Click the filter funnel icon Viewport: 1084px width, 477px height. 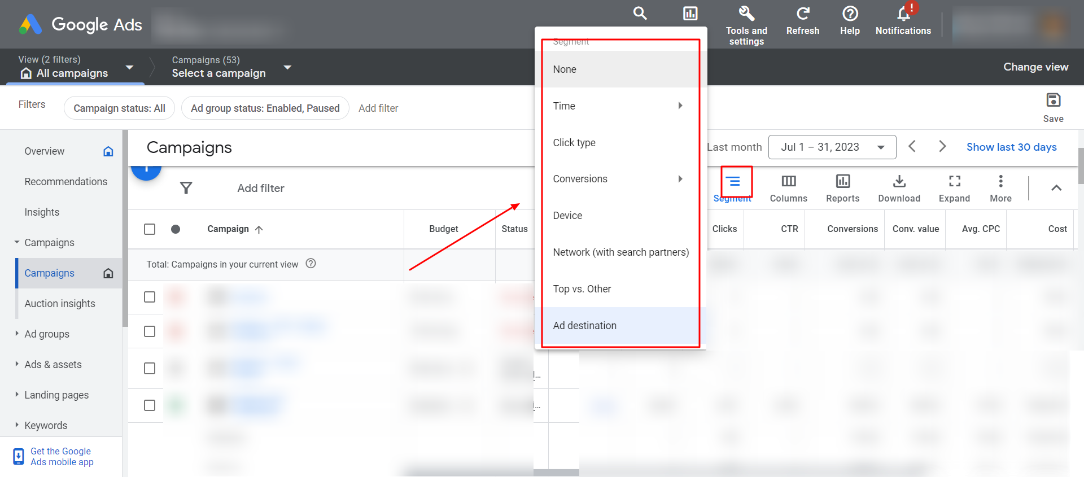pos(186,188)
